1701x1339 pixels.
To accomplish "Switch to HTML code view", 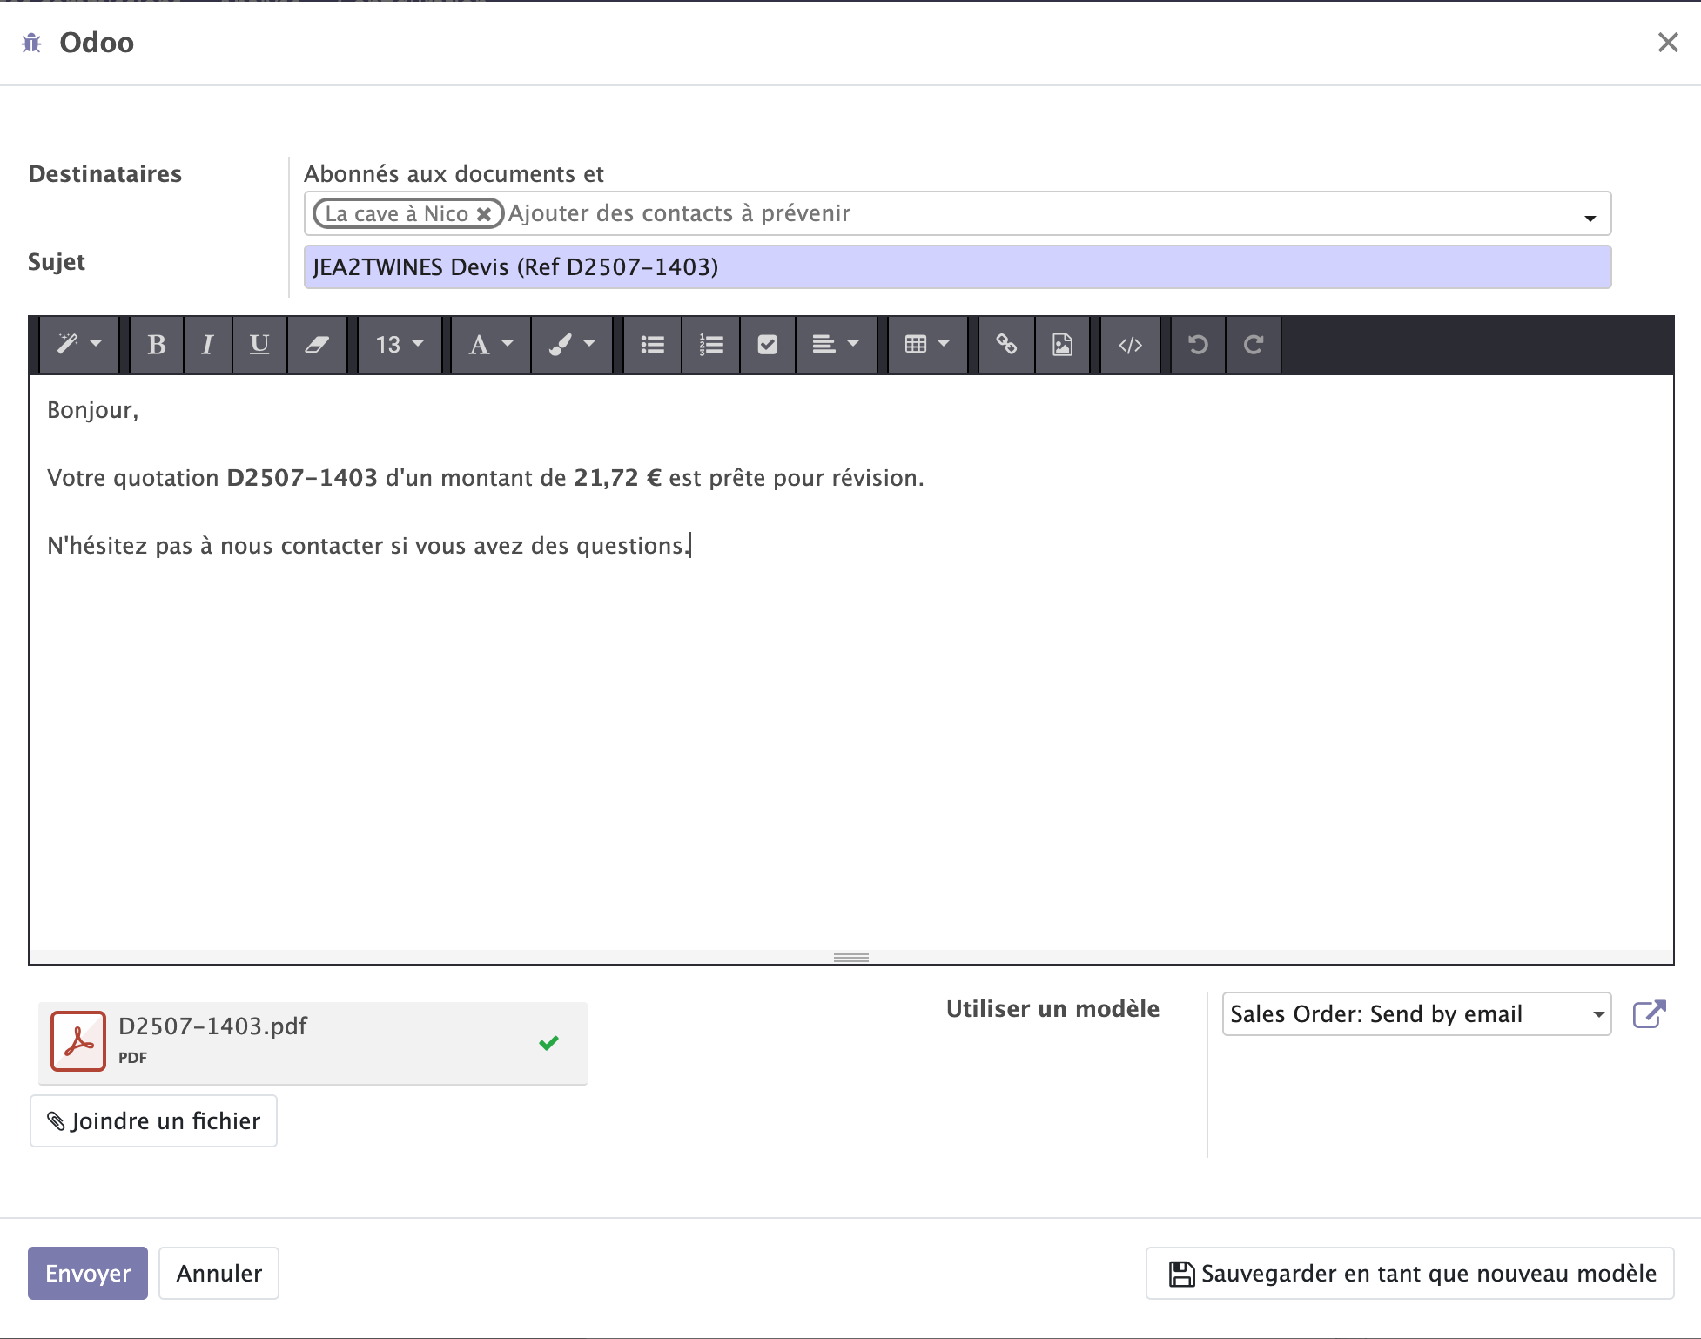I will coord(1130,345).
